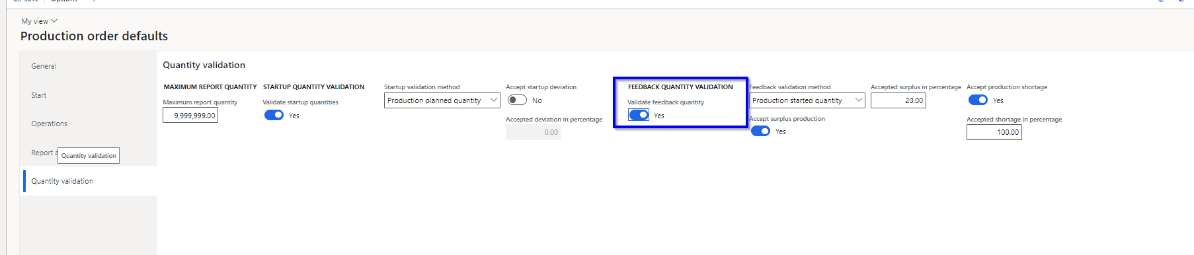Screen dimensions: 1194x255
Task: Select Quantity validation tab in sidebar
Action: pos(62,181)
